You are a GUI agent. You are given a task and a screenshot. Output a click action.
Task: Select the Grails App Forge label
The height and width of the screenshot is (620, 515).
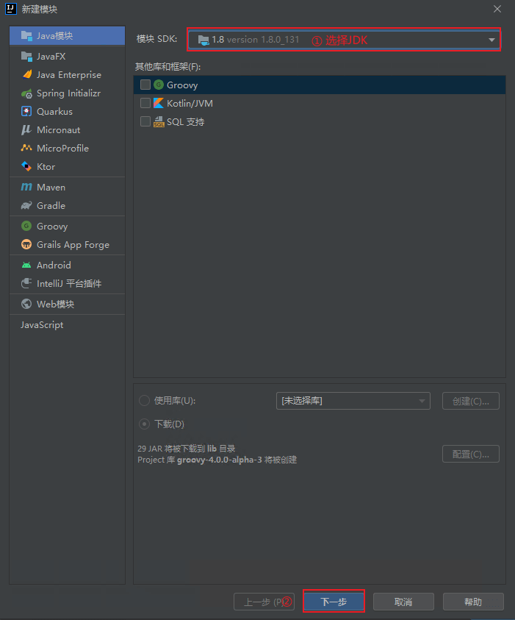pyautogui.click(x=73, y=245)
